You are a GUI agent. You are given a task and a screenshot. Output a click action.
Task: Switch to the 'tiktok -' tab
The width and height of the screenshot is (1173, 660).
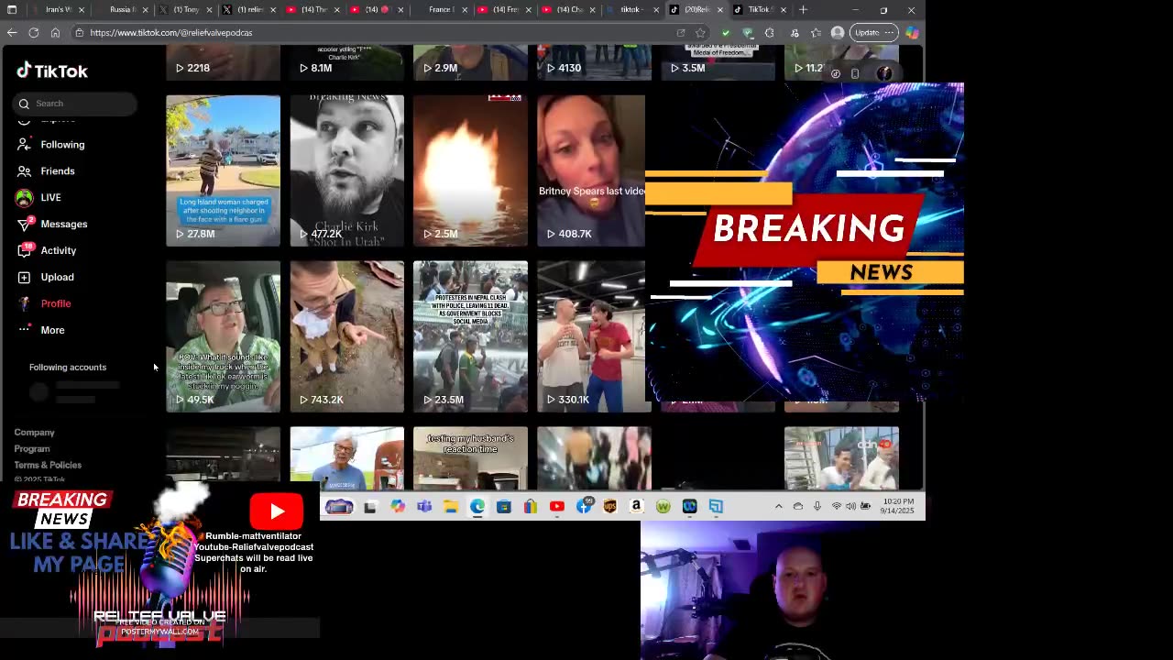click(x=631, y=10)
